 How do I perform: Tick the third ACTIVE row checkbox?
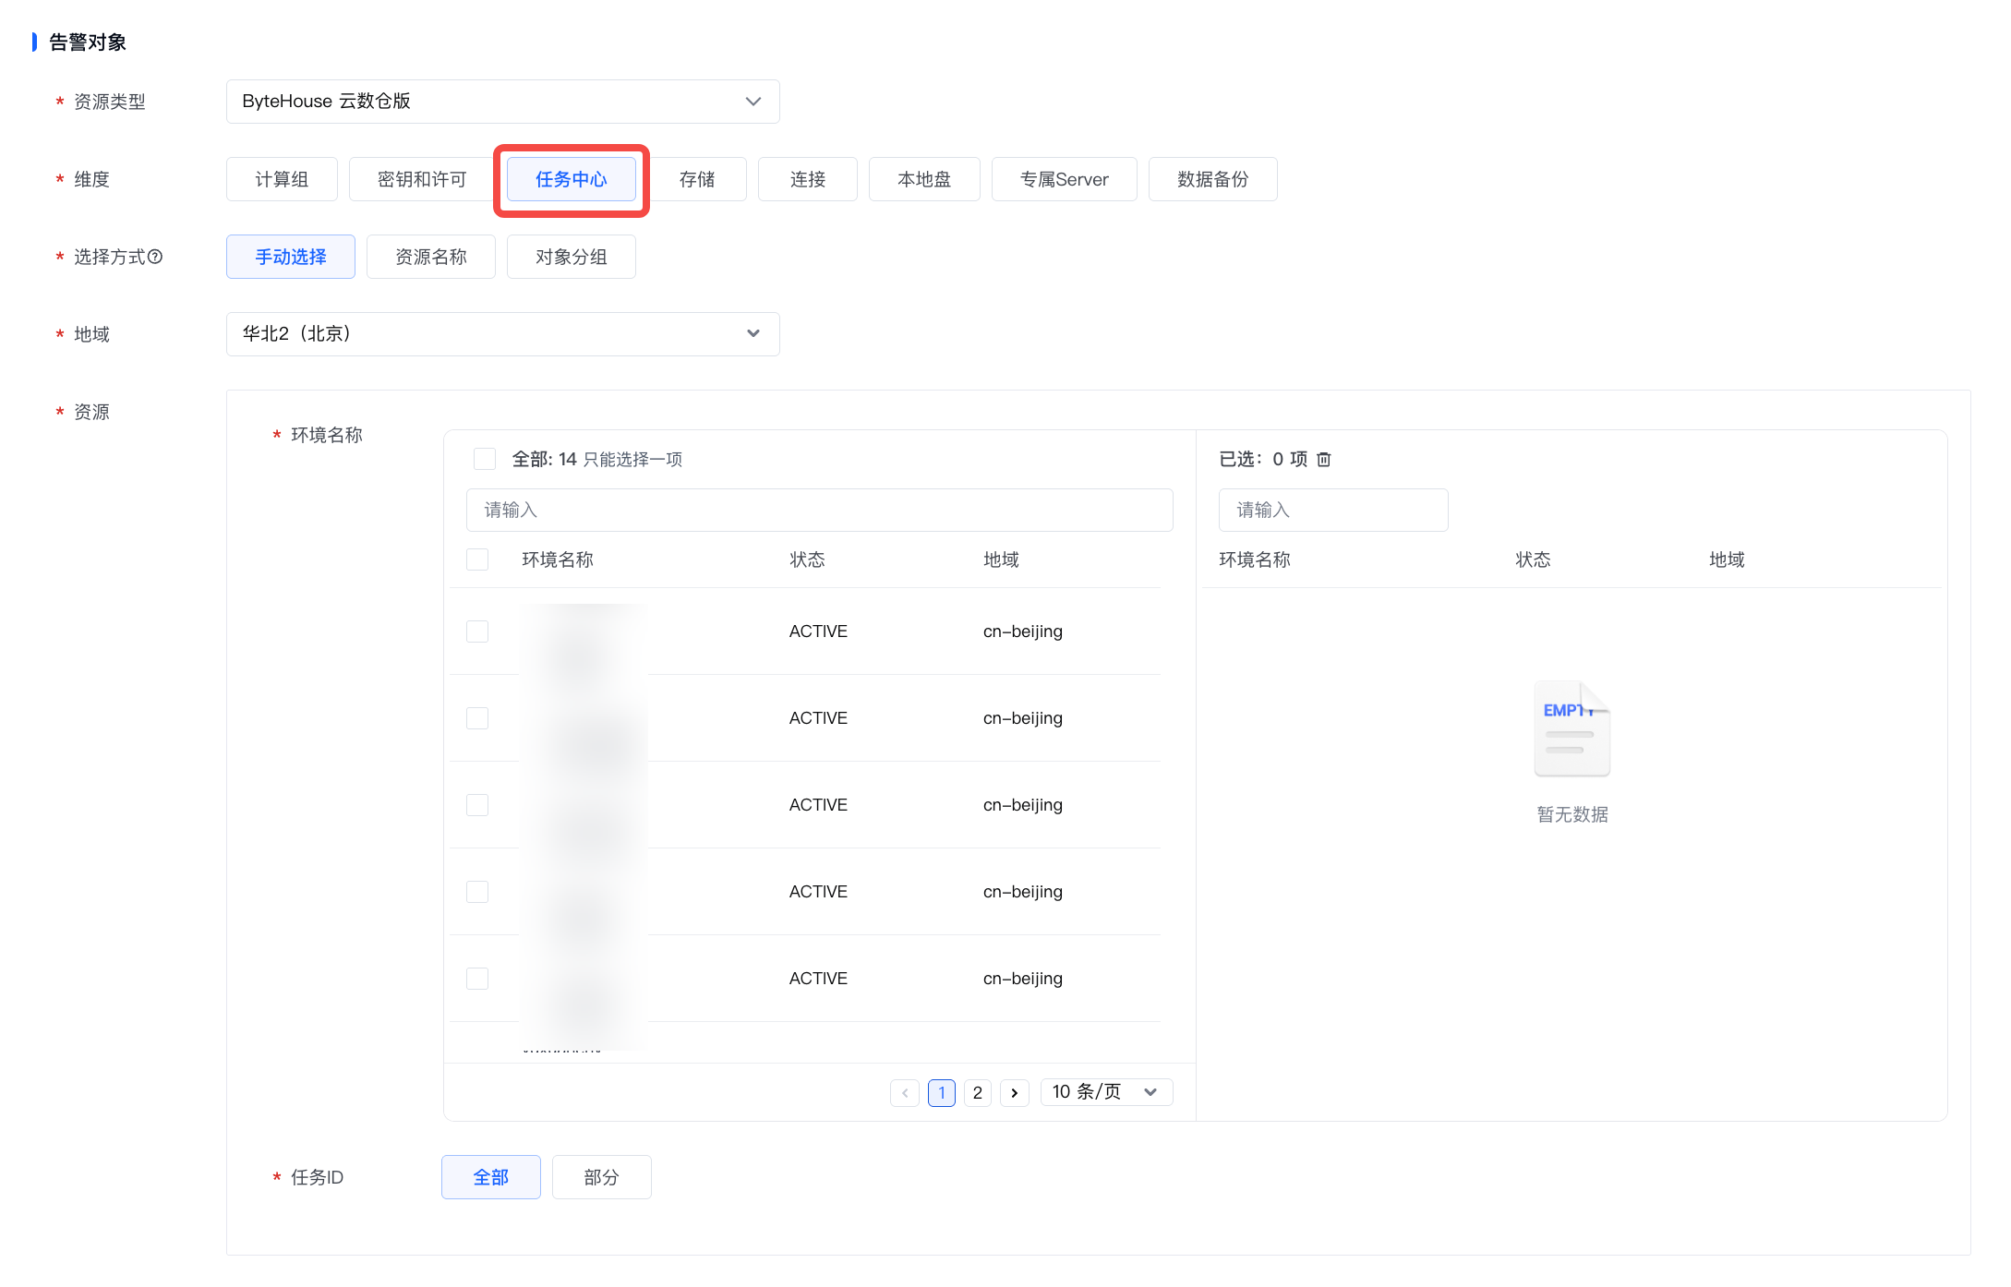477,805
